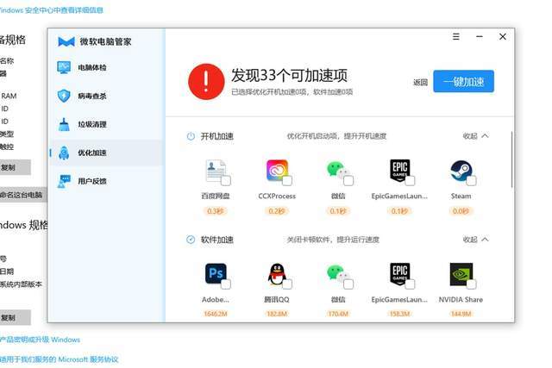552x368 pixels.
Task: Click the 腾讯QQ penguin icon
Action: (277, 274)
